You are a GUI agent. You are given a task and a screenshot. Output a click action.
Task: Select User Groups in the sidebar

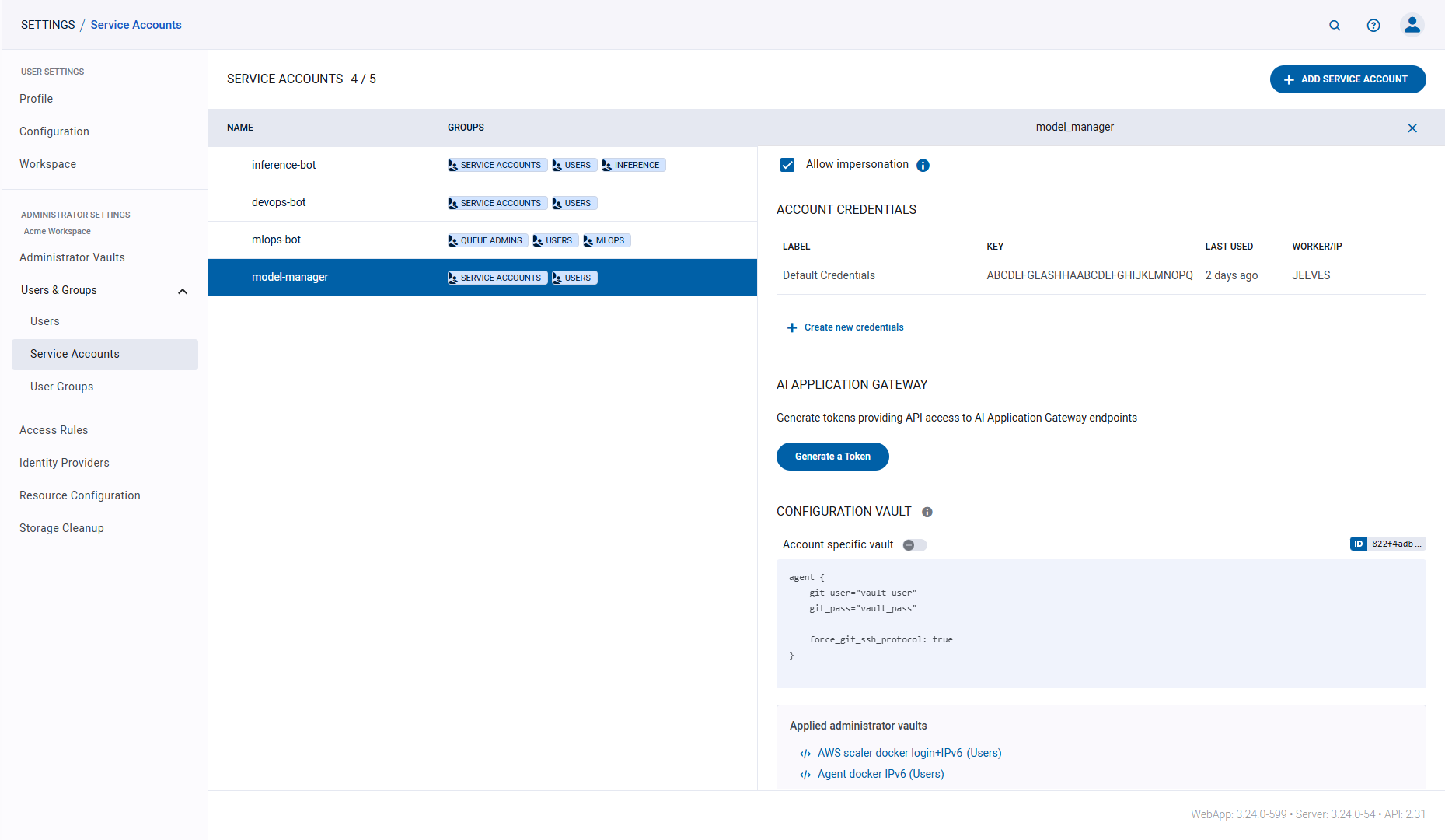point(61,387)
